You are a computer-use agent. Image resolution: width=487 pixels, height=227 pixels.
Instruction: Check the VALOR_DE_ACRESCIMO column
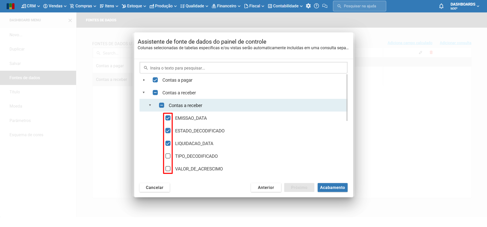168,169
